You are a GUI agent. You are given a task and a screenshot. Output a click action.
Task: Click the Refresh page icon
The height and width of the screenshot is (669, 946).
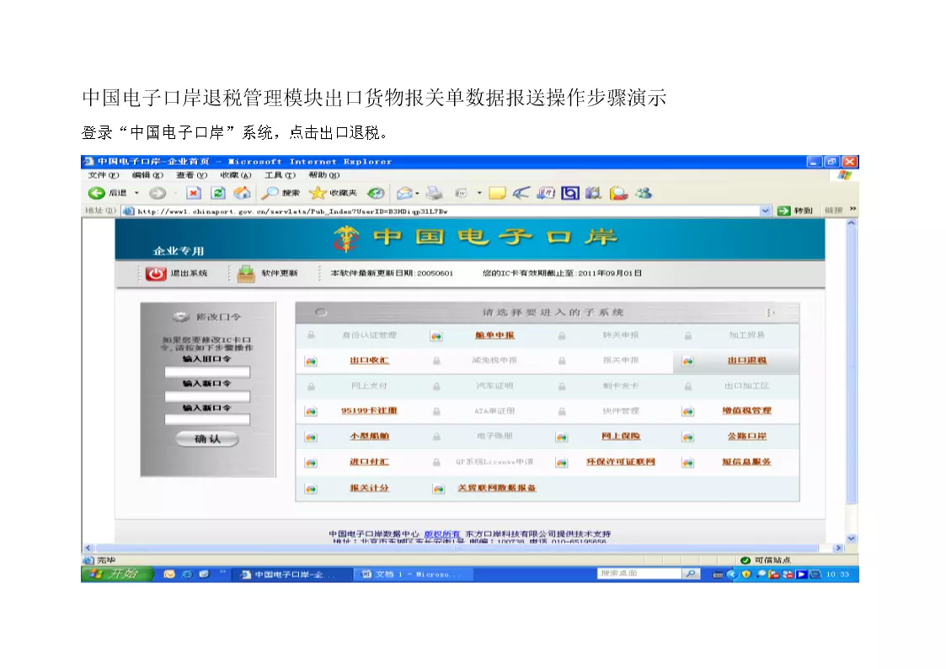(218, 193)
